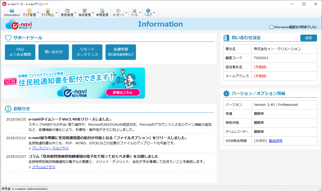The width and height of the screenshot is (322, 192).
Task: Click the マスタ取込 import icon
Action: [47, 11]
